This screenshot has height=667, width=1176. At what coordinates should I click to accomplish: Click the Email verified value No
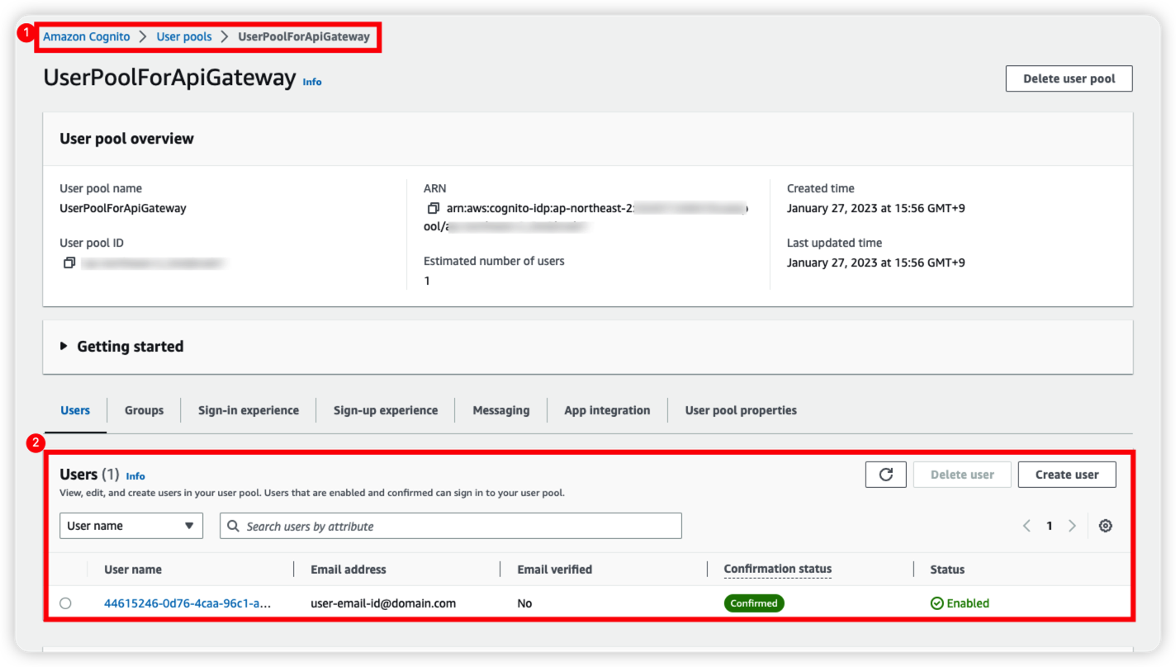524,603
